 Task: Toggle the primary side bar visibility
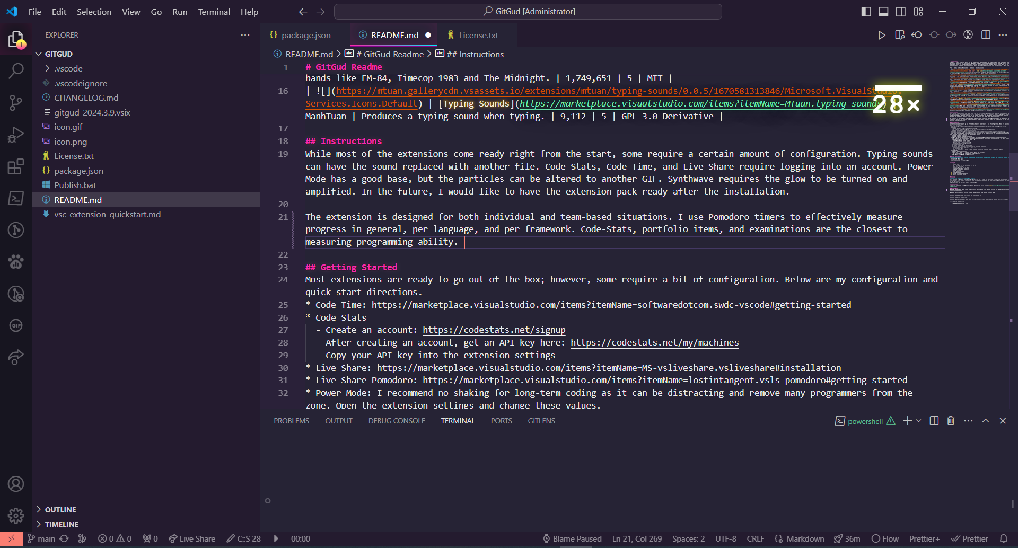pos(866,12)
